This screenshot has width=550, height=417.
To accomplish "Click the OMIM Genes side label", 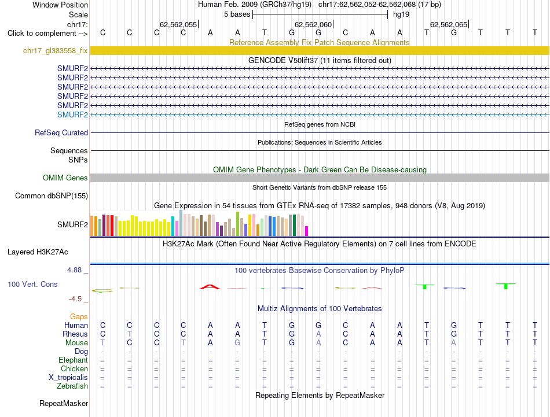I will pyautogui.click(x=65, y=178).
